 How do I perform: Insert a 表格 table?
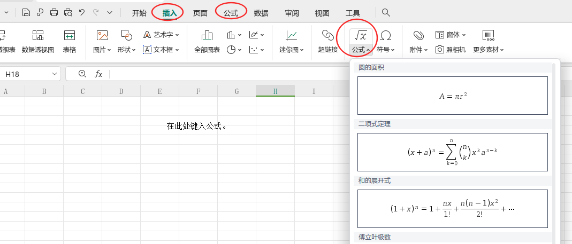pos(70,42)
